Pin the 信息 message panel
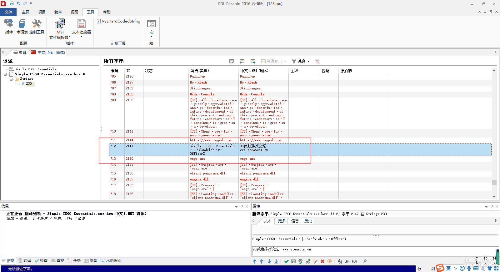The width and height of the screenshot is (500, 272). [x=242, y=206]
